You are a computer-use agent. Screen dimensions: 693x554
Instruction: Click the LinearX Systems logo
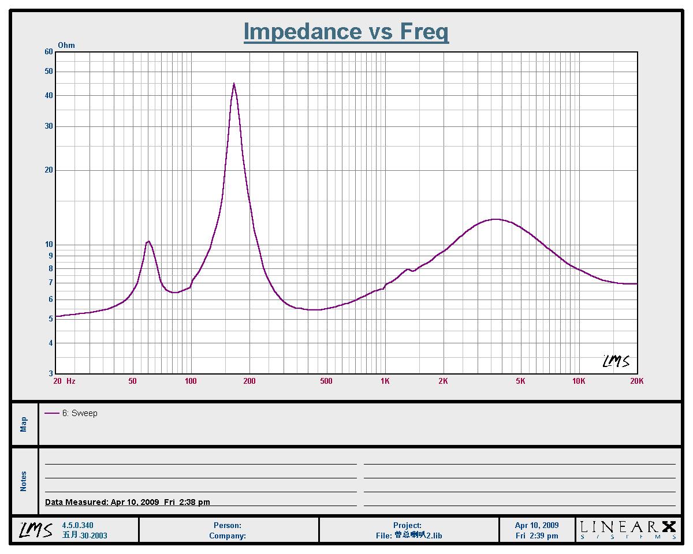pyautogui.click(x=628, y=530)
